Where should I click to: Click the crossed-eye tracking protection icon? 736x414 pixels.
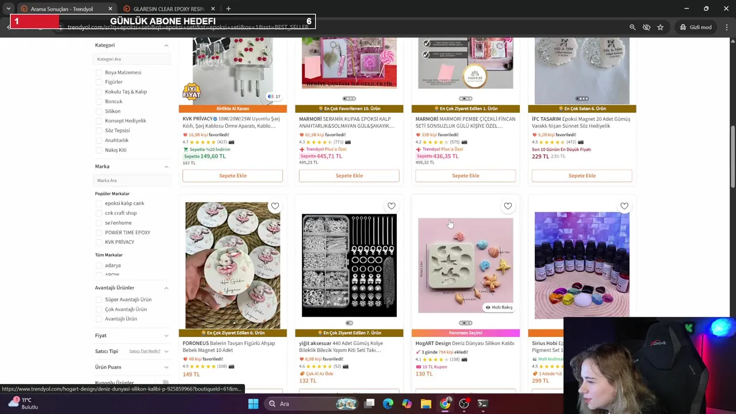[x=646, y=27]
